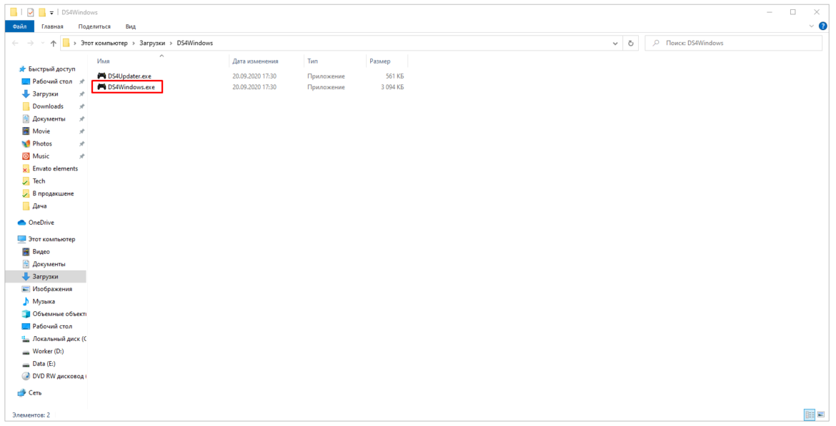Screen dimensions: 836x426
Task: Click the refresh button next to address bar
Action: [630, 44]
